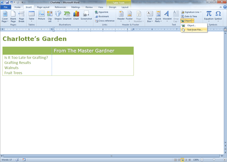Click the Is It Too Late for Grafting? line
227x162 pixels.
26,57
